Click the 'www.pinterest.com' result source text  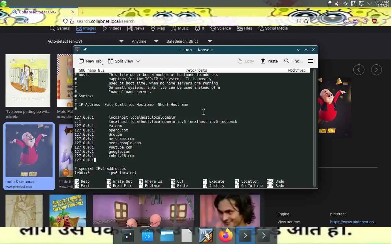[19, 187]
